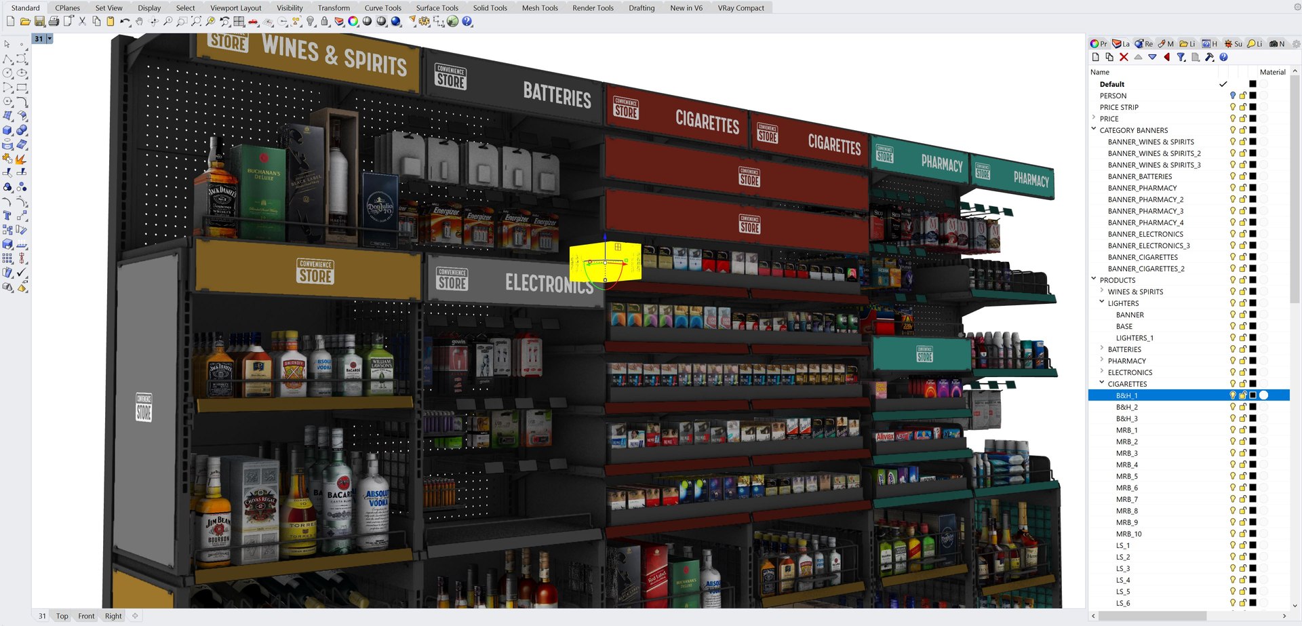This screenshot has width=1302, height=626.
Task: Click the Layers panel horizontal scrollbar
Action: coord(1153,616)
